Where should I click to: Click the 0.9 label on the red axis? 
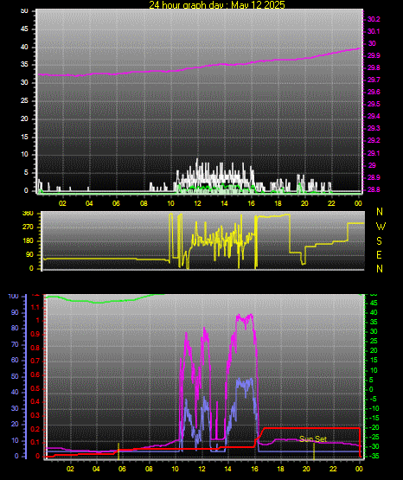pos(35,334)
